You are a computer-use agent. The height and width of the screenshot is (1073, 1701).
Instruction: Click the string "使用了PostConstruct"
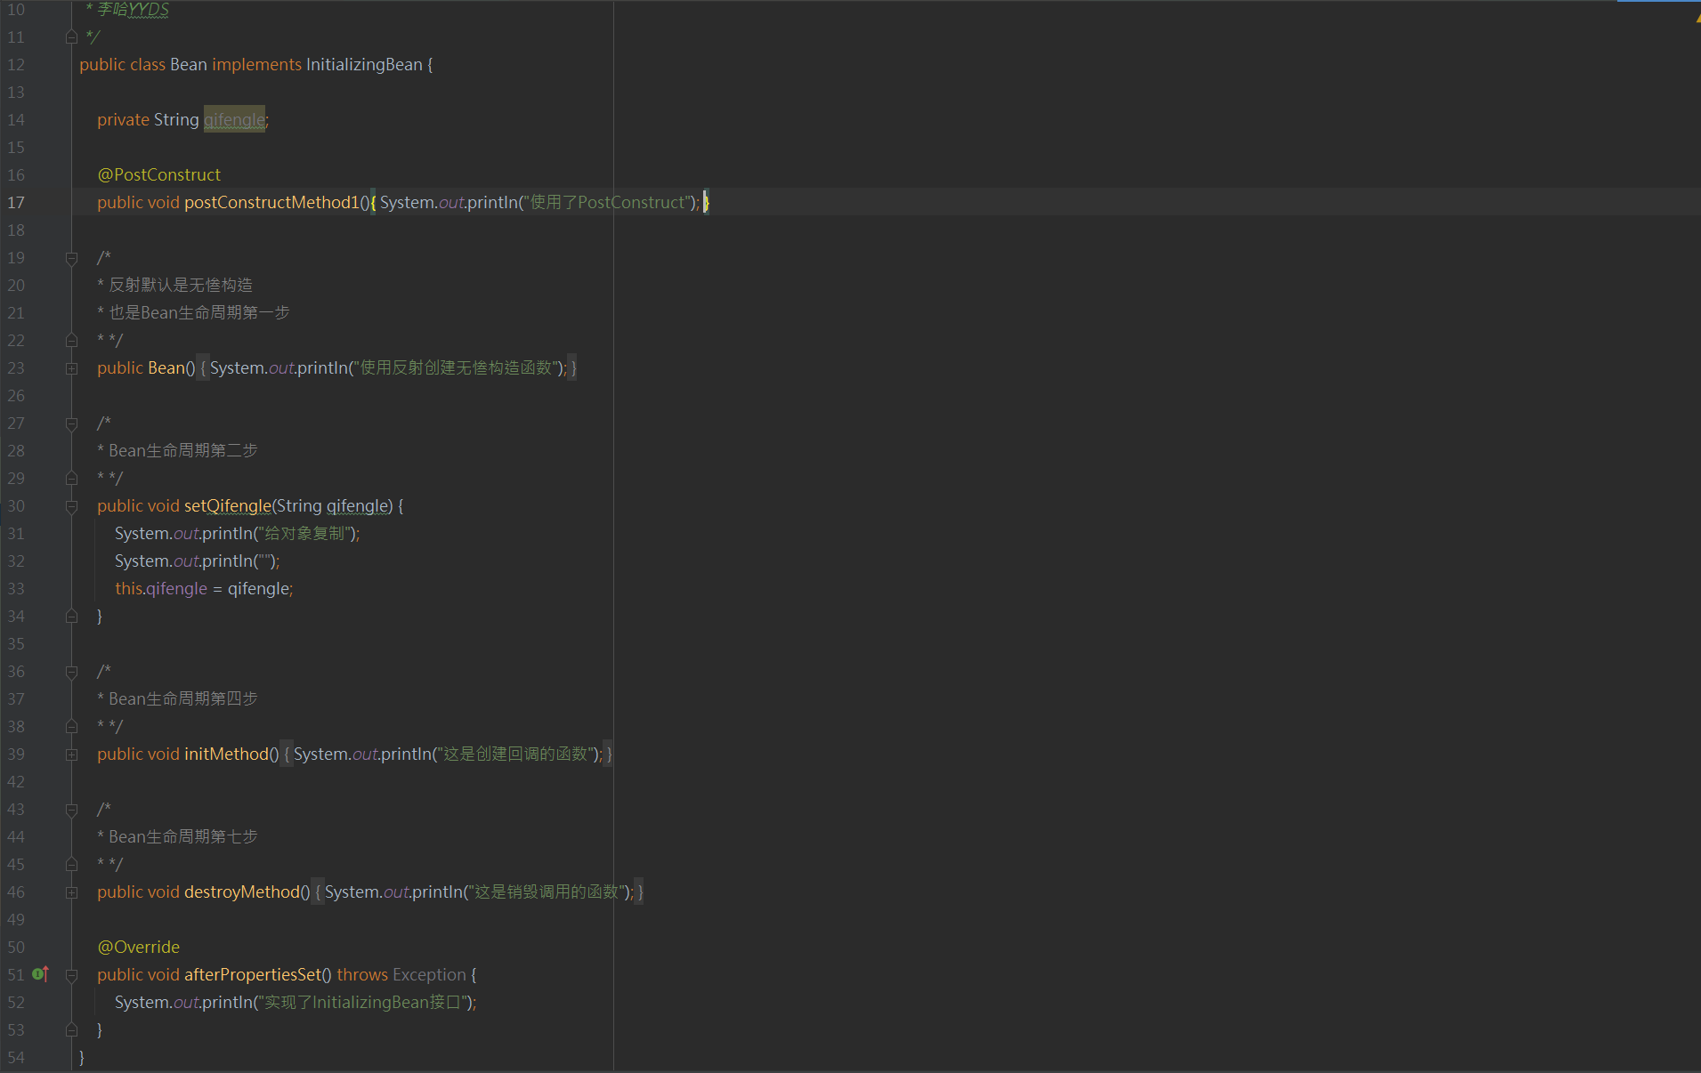[608, 203]
